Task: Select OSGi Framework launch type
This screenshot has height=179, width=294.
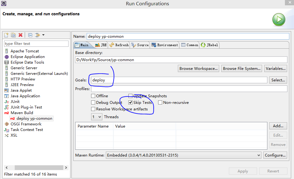Action: click(x=26, y=124)
